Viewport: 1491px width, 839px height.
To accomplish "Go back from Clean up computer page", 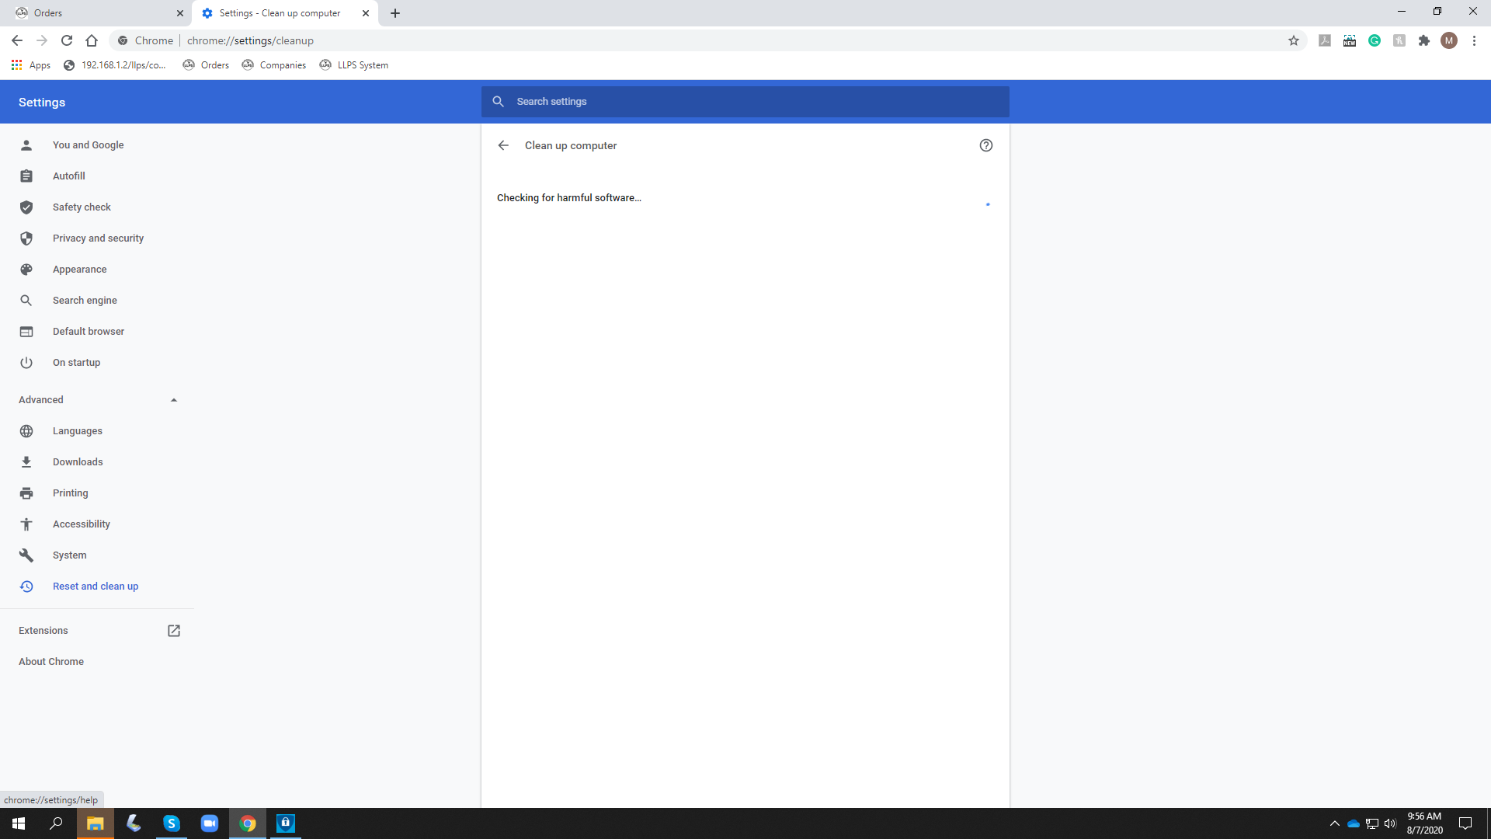I will coord(503,145).
